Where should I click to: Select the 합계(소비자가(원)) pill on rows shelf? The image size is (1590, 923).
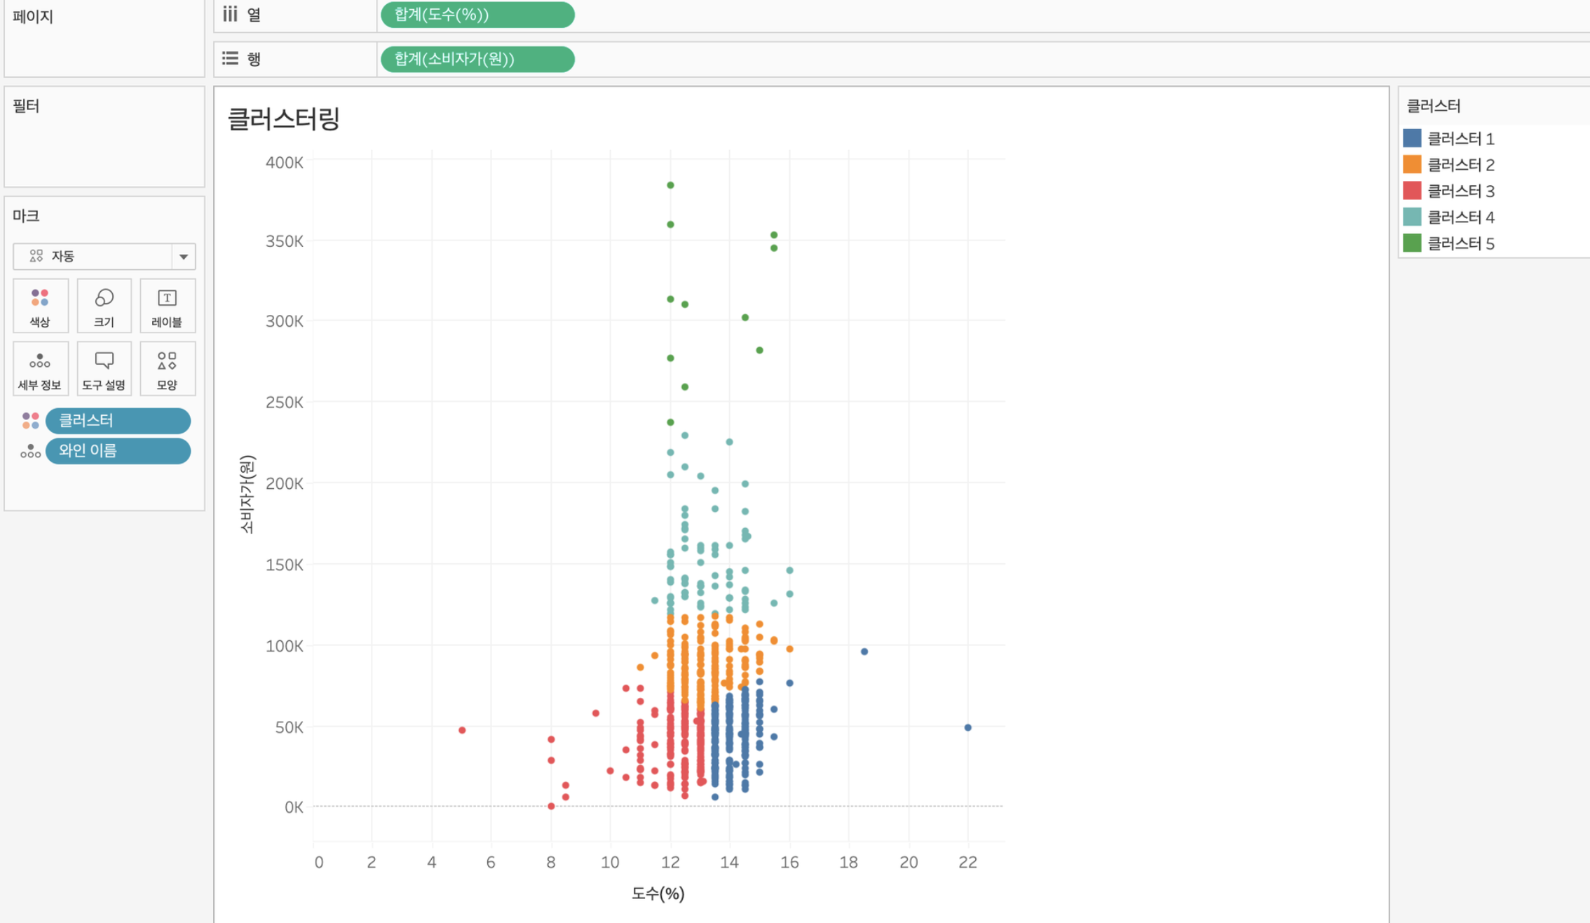coord(477,59)
